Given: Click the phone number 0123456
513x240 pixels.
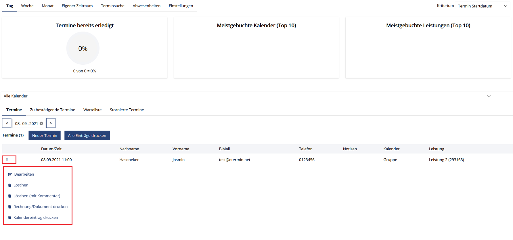Looking at the screenshot, I should coord(307,160).
